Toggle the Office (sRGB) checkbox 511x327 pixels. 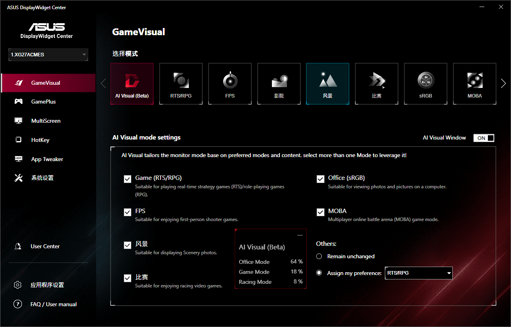pyautogui.click(x=321, y=179)
